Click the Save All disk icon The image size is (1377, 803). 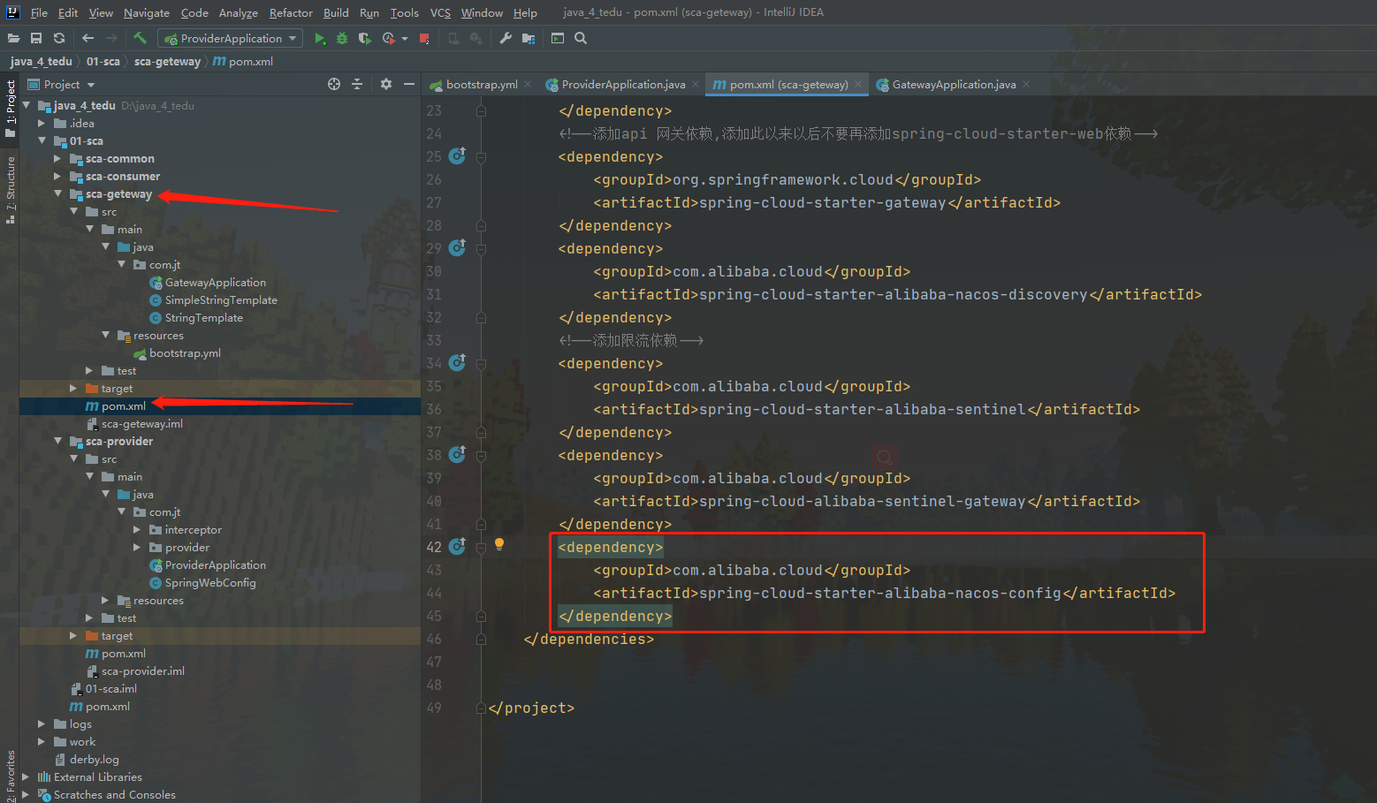(36, 38)
